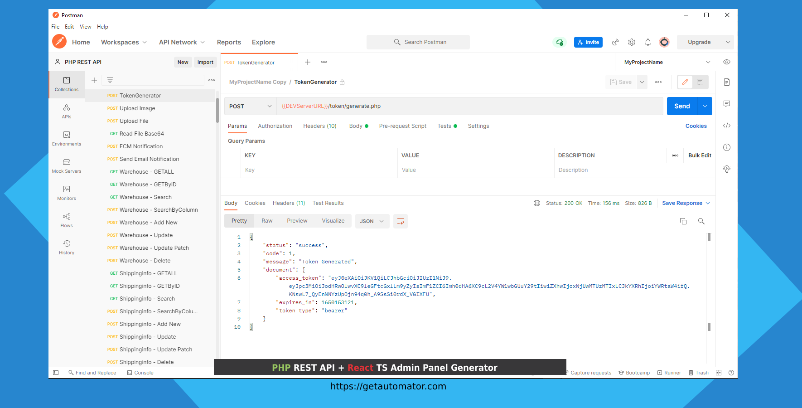Open the Save options dropdown arrow
Image resolution: width=802 pixels, height=408 pixels.
642,82
